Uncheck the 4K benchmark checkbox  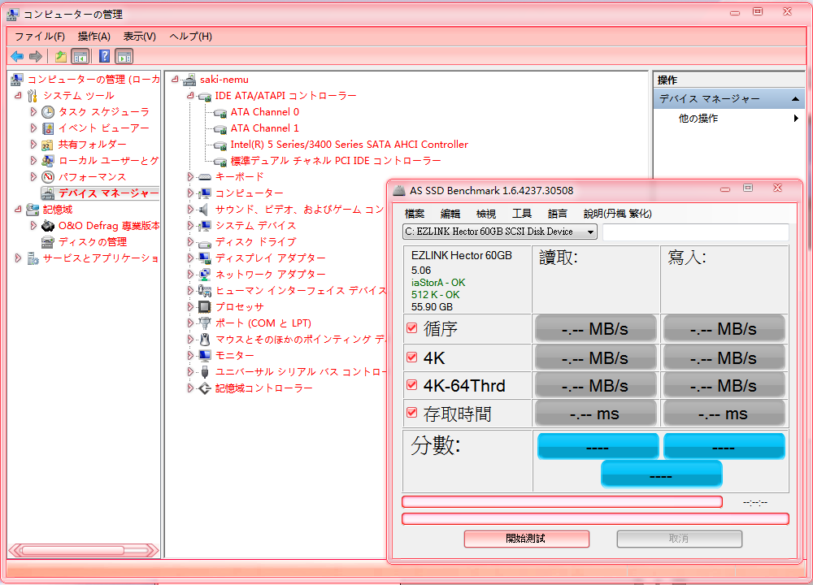coord(411,357)
